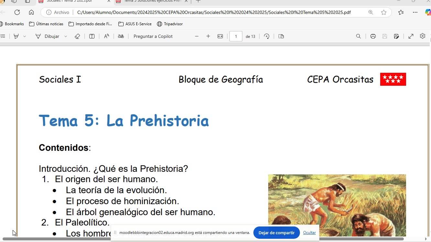The width and height of the screenshot is (431, 242).
Task: Save the PDF as a new file
Action: point(396,36)
